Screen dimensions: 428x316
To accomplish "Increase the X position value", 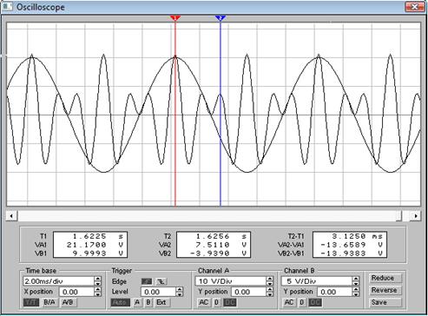I will (98, 289).
